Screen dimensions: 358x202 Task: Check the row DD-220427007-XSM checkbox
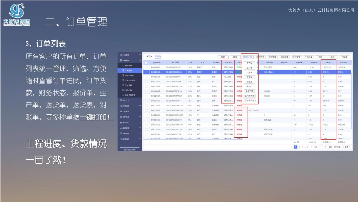[146, 91]
